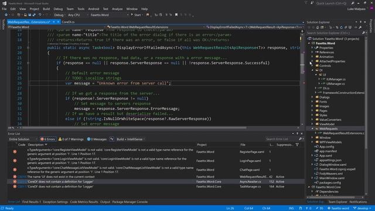Open the File menu
The width and height of the screenshot is (375, 211).
pyautogui.click(x=4, y=9)
